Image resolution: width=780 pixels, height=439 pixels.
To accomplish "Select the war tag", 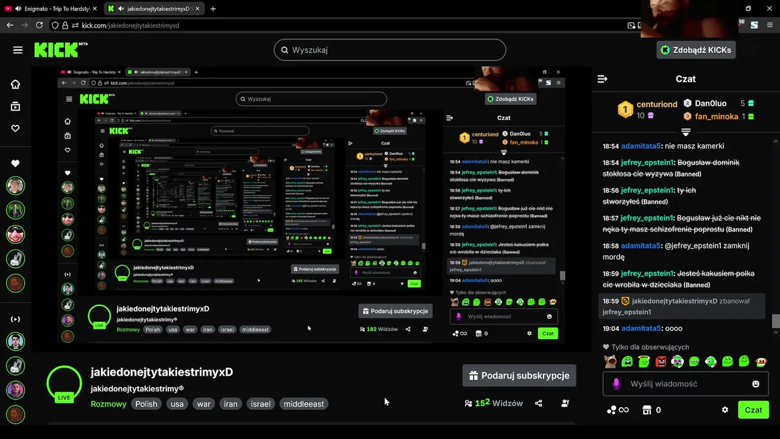I will tap(204, 404).
